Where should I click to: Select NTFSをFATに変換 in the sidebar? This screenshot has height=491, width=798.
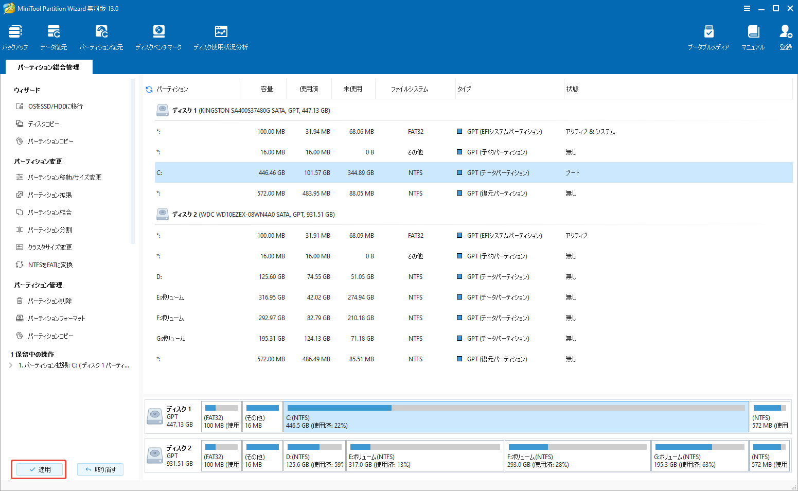point(51,265)
